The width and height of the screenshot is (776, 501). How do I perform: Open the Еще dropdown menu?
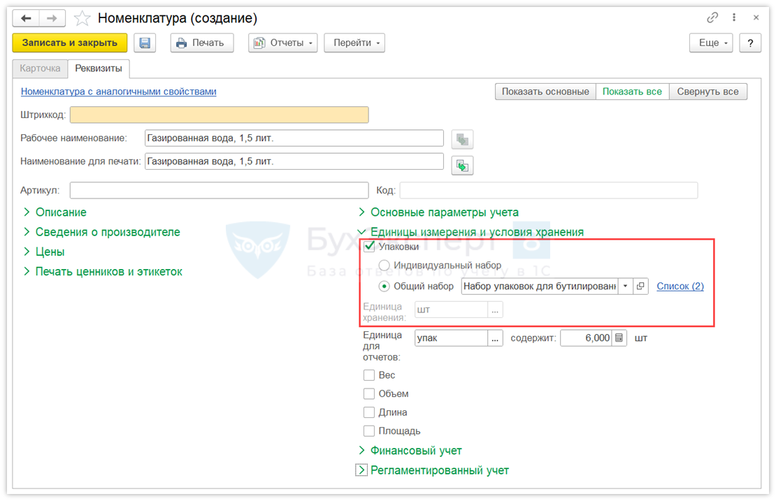pyautogui.click(x=711, y=43)
